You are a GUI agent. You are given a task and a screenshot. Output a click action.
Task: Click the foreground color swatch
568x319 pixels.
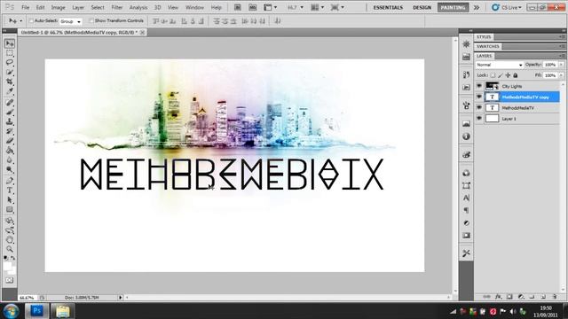pos(7,267)
